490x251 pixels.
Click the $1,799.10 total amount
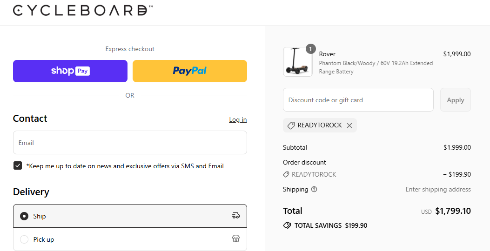pos(453,211)
